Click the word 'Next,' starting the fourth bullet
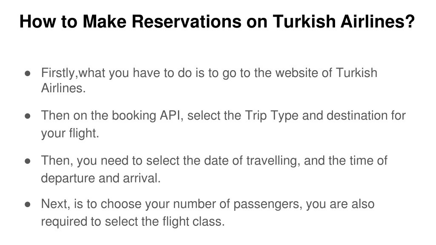Screen dimensions: 436x245 click(55, 204)
